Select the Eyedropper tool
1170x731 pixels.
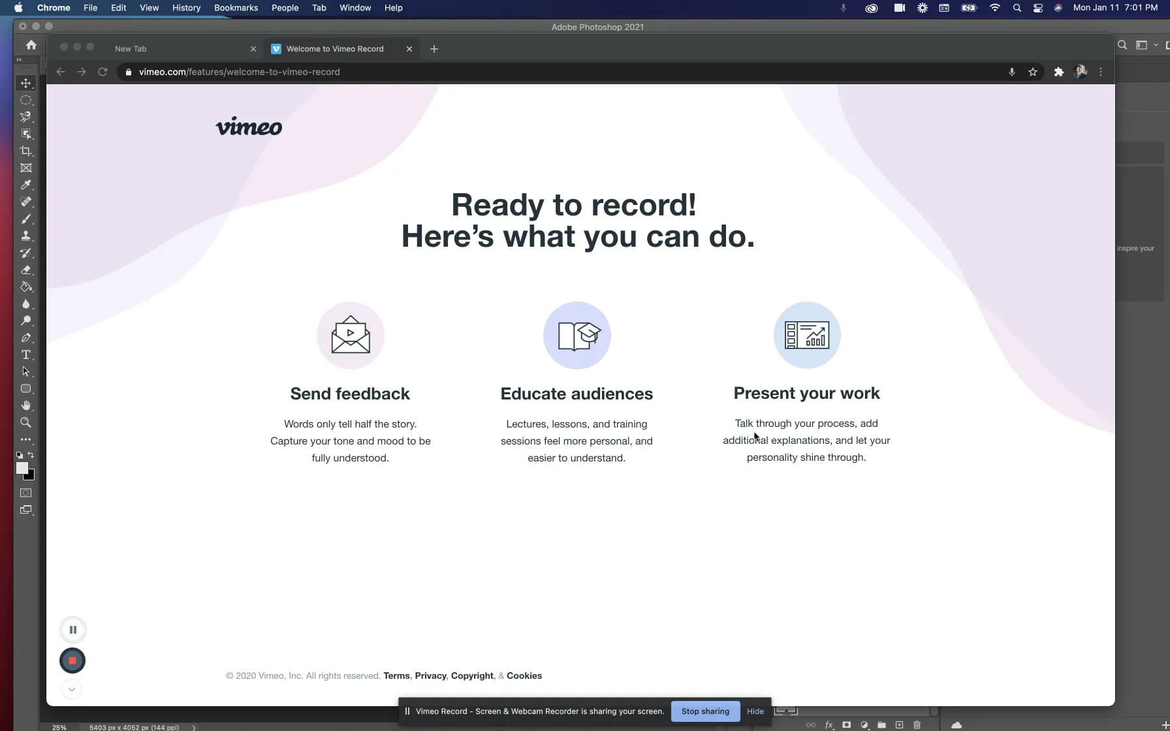click(26, 185)
